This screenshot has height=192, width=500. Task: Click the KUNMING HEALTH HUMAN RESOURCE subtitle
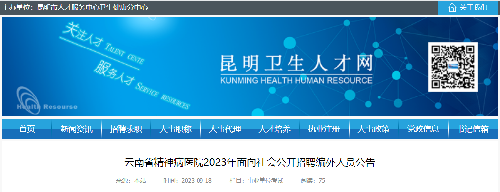click(x=296, y=80)
